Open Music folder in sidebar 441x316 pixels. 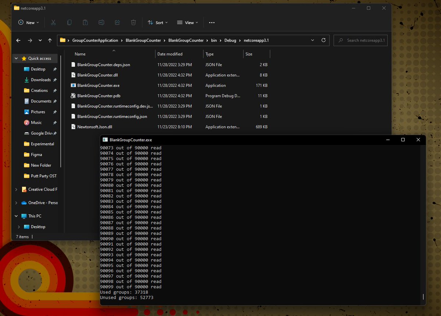pos(36,123)
